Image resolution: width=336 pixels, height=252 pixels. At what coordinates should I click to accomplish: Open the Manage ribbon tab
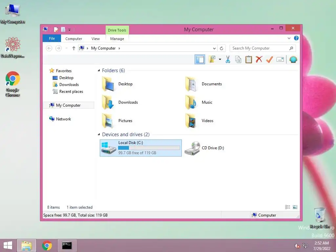(x=117, y=39)
